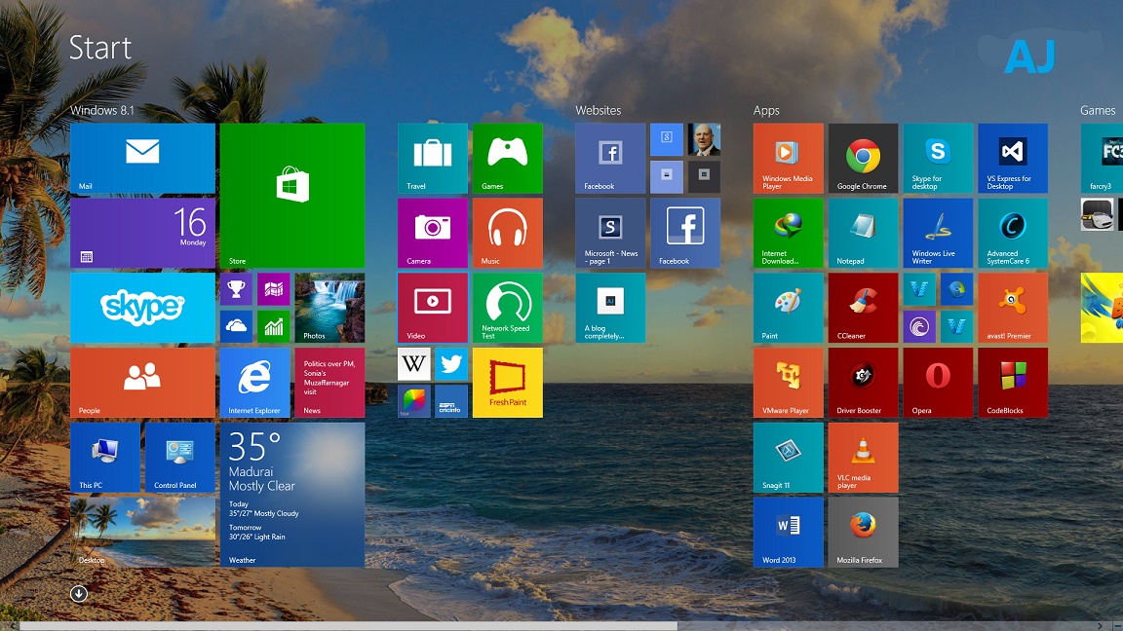Show all apps with down arrow button
The image size is (1123, 631).
79,594
